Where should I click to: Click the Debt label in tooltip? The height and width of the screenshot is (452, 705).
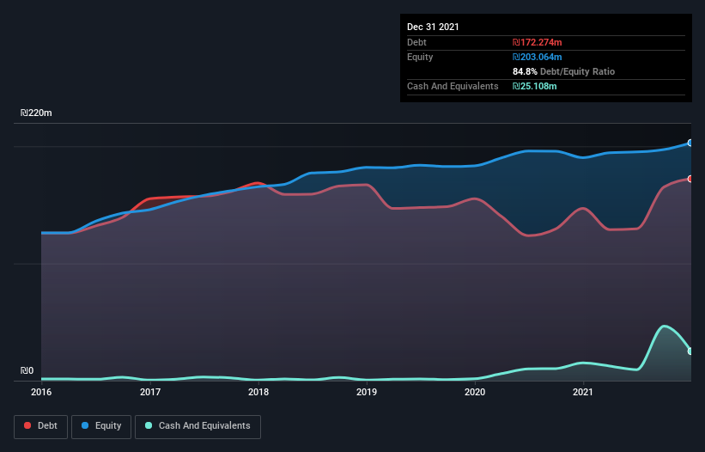click(416, 42)
